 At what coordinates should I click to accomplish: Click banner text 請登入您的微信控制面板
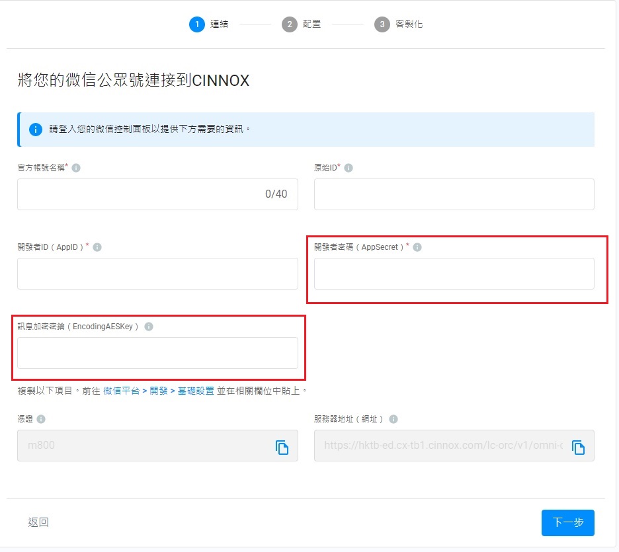pos(149,129)
